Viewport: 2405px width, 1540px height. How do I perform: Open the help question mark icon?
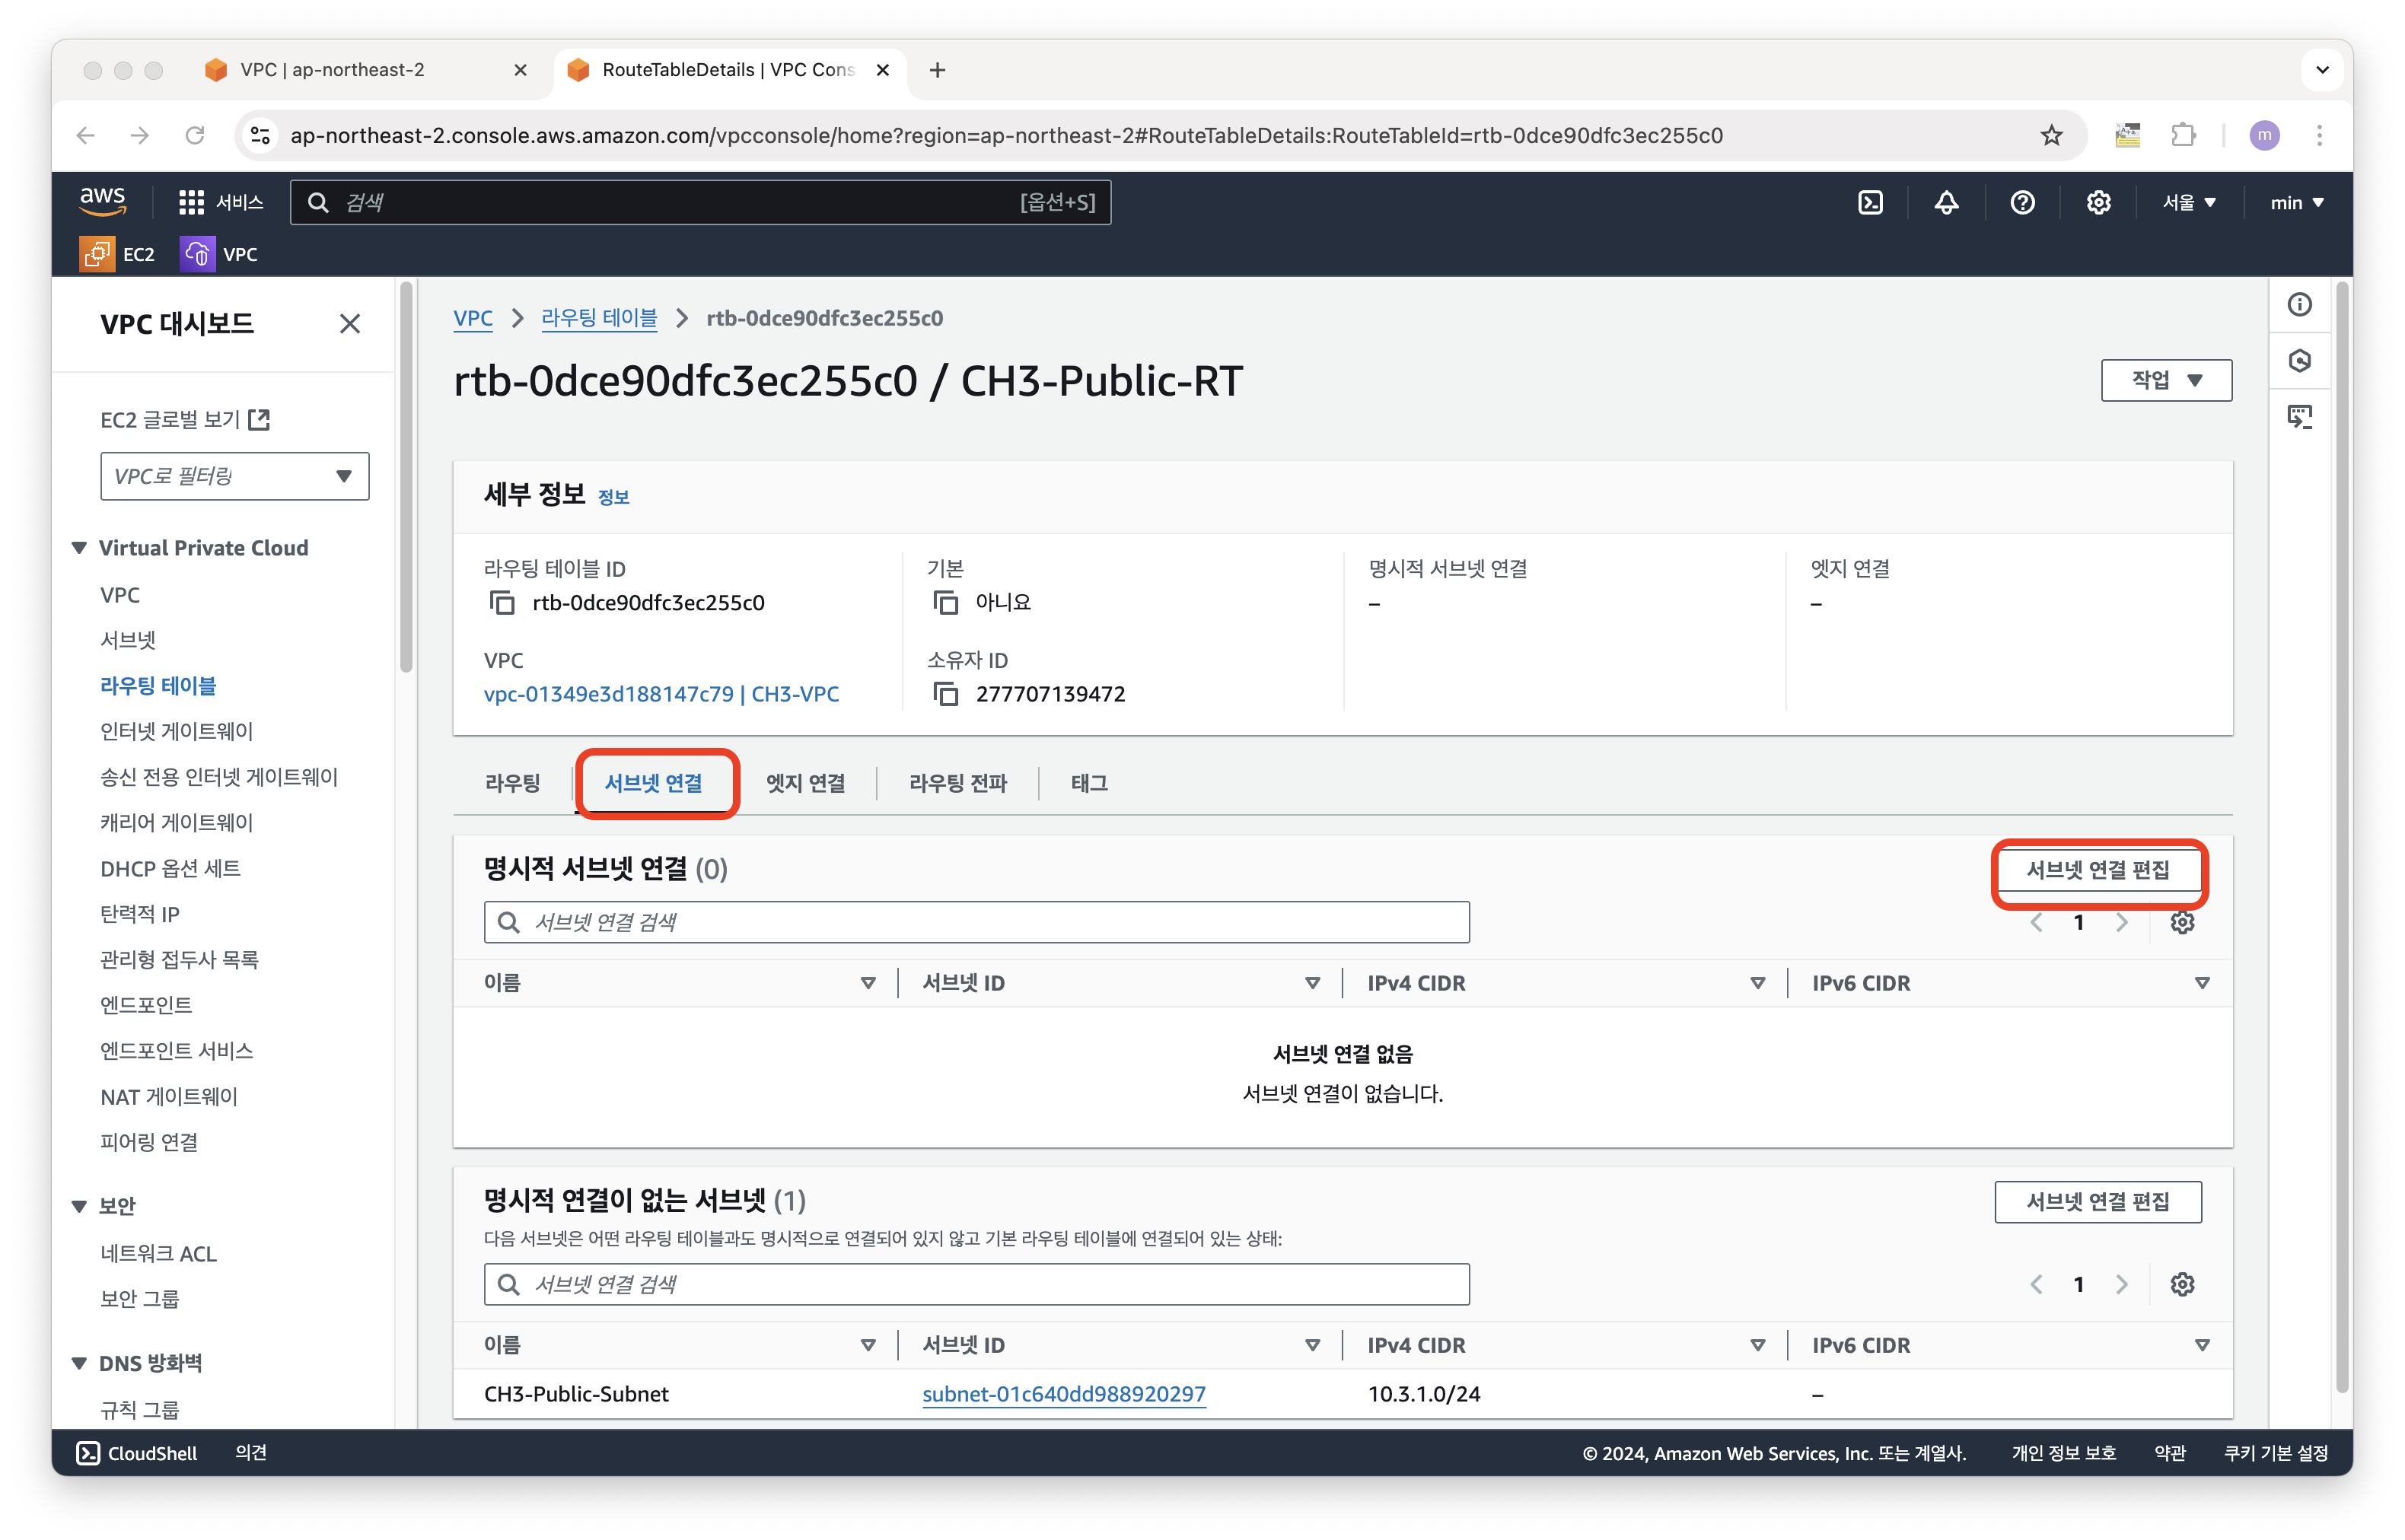click(2022, 203)
